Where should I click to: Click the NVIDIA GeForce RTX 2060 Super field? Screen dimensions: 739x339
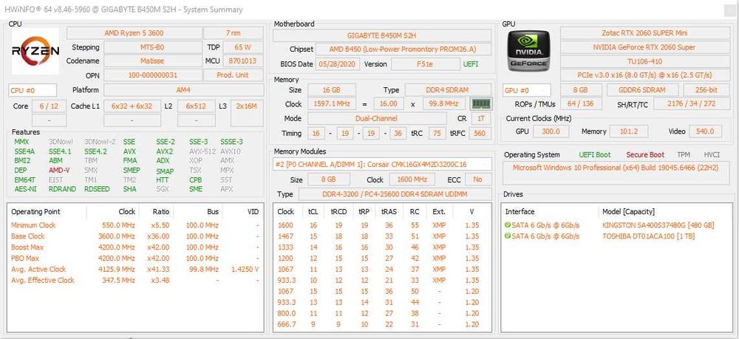pyautogui.click(x=644, y=47)
